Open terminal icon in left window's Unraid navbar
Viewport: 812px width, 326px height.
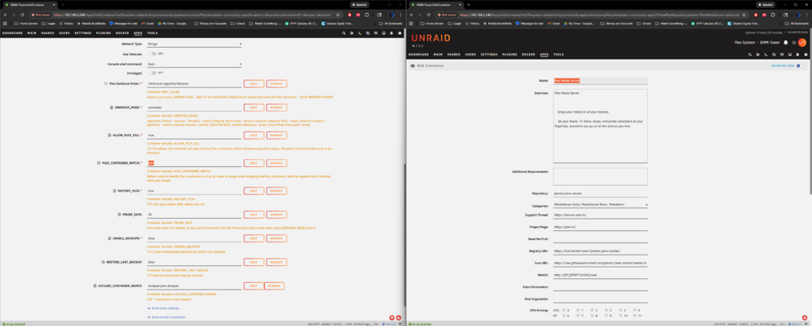point(360,33)
